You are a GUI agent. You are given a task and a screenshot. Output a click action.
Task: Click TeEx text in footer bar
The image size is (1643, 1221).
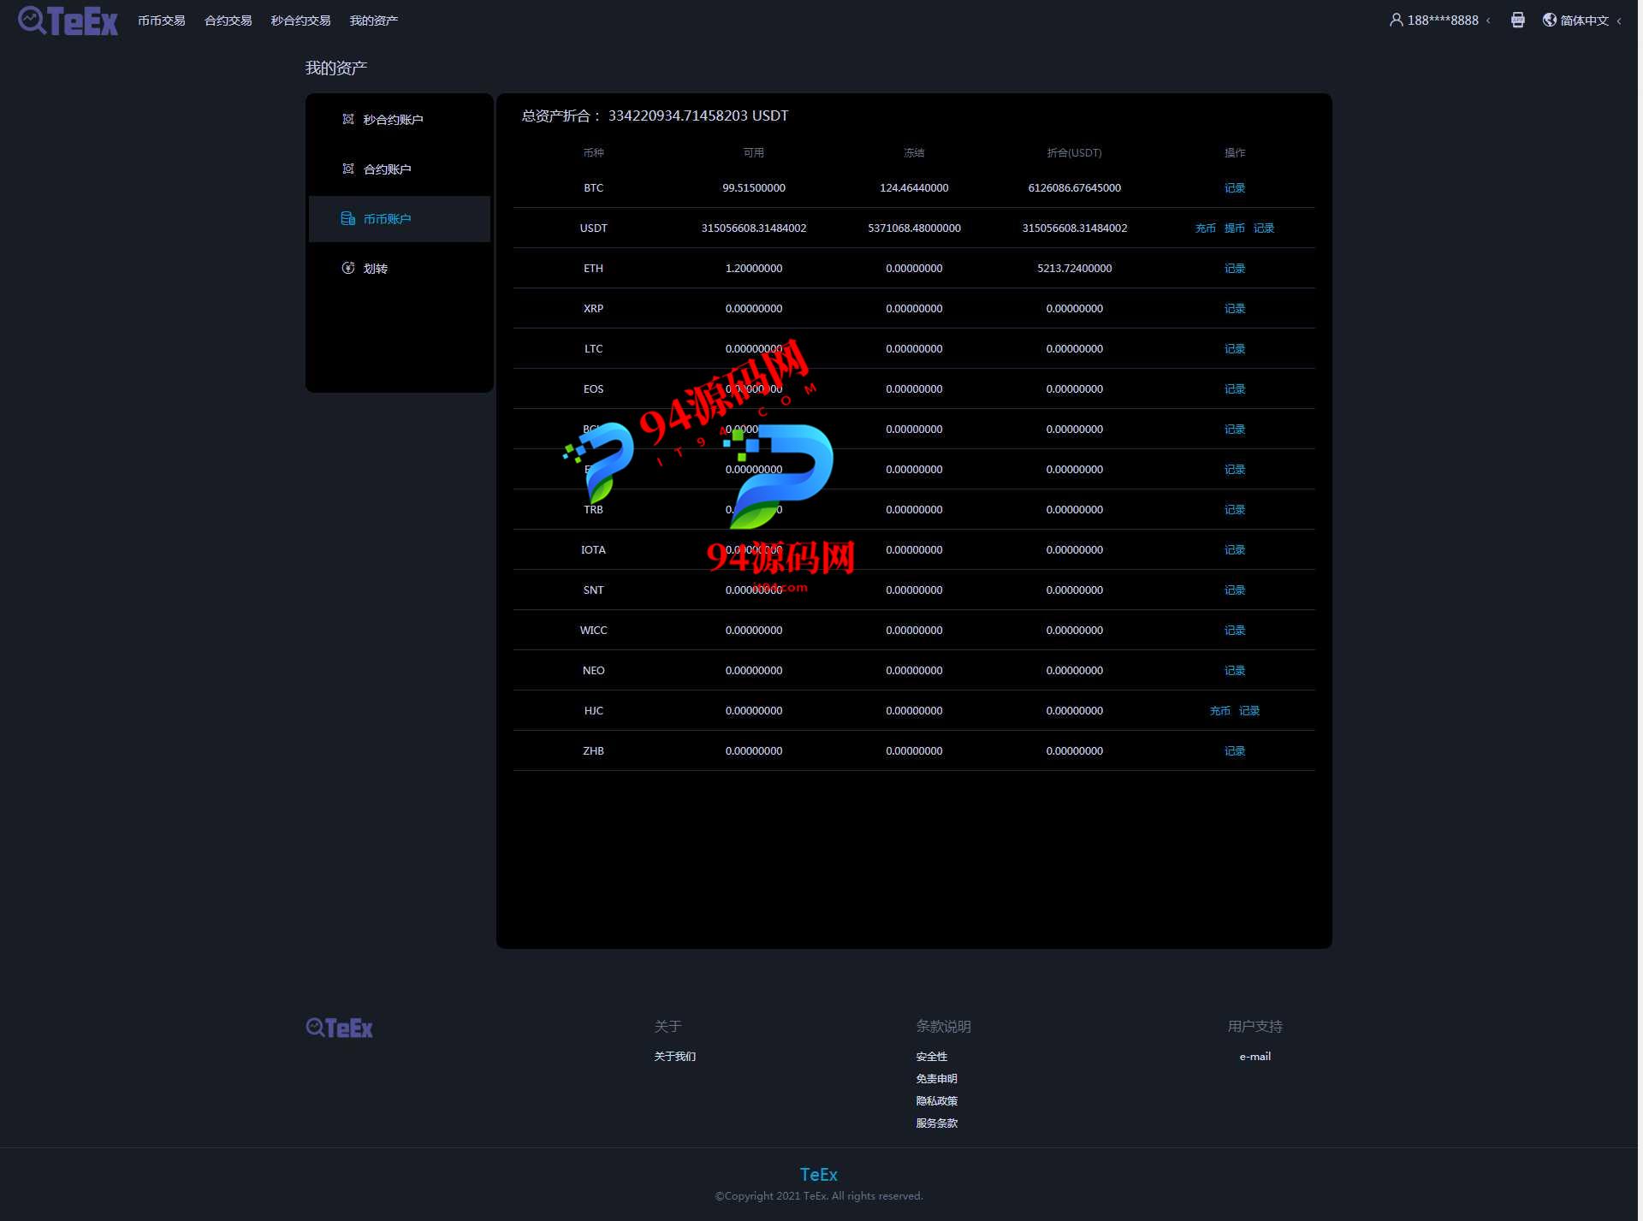click(819, 1175)
